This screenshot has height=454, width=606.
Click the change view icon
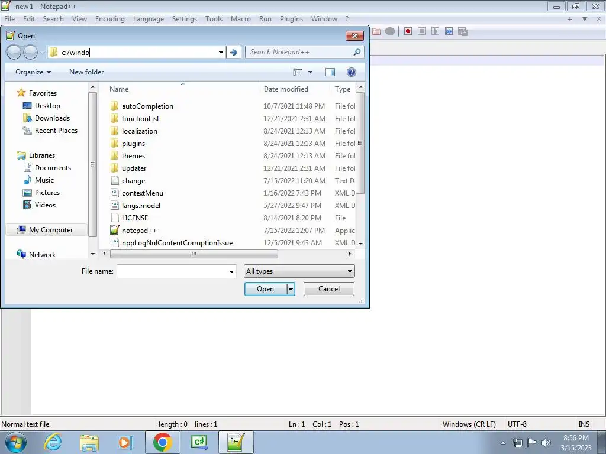pyautogui.click(x=297, y=72)
